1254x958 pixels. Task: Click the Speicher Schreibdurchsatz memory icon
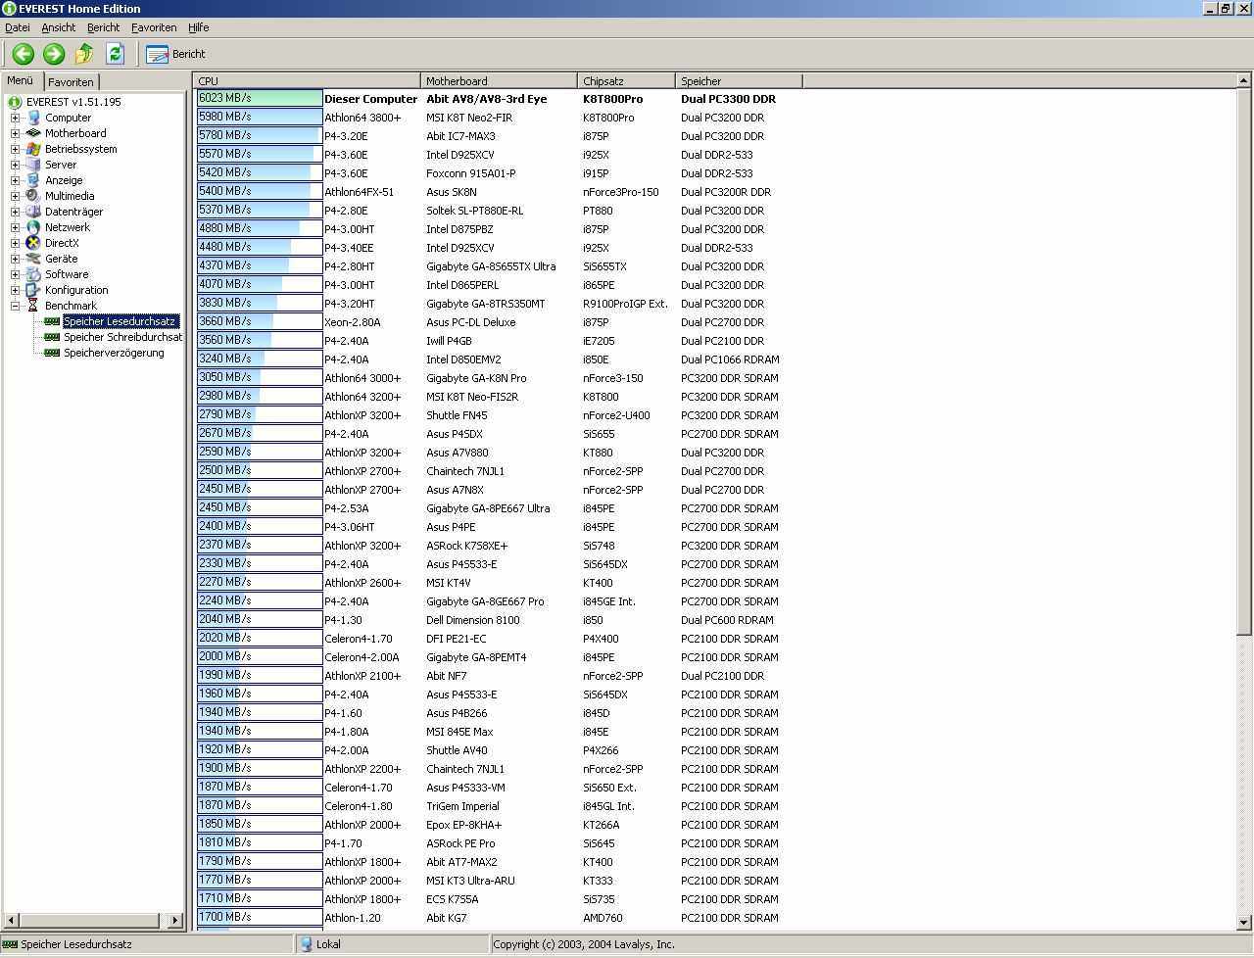(x=52, y=337)
